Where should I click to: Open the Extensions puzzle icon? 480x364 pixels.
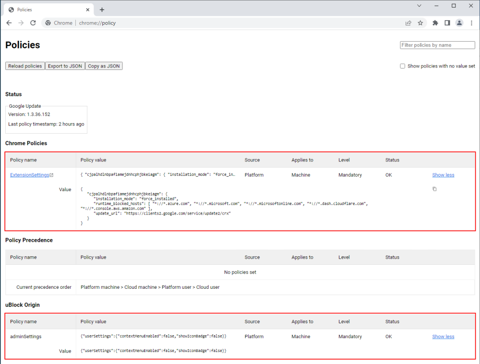click(x=435, y=23)
